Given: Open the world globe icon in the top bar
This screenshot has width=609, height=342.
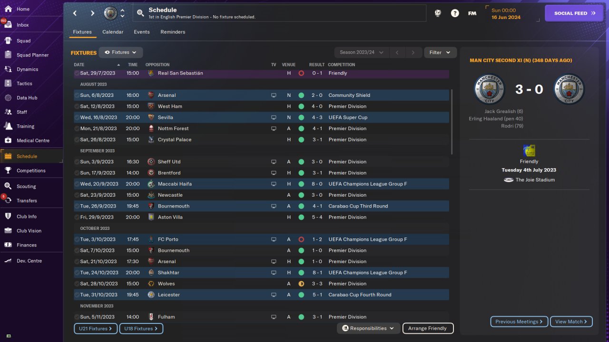Looking at the screenshot, I should coord(438,13).
